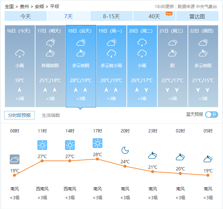Click the 分时段预报 button
Image resolution: width=223 pixels, height=209 pixels.
point(20,115)
